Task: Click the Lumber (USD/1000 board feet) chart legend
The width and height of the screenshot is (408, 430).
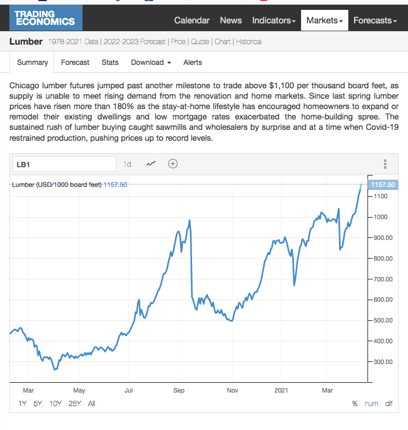Action: pyautogui.click(x=57, y=184)
